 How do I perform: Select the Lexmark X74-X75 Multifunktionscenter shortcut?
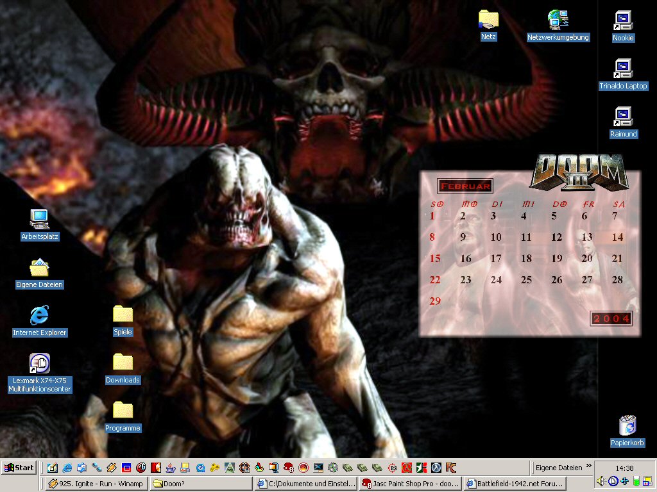(40, 373)
